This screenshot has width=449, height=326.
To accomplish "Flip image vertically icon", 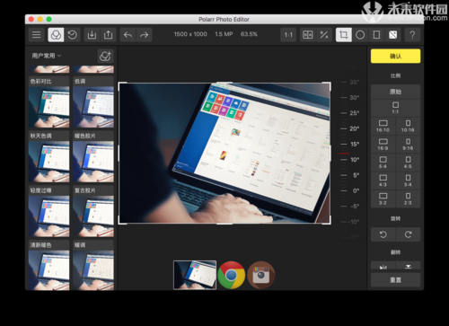I will 408,266.
